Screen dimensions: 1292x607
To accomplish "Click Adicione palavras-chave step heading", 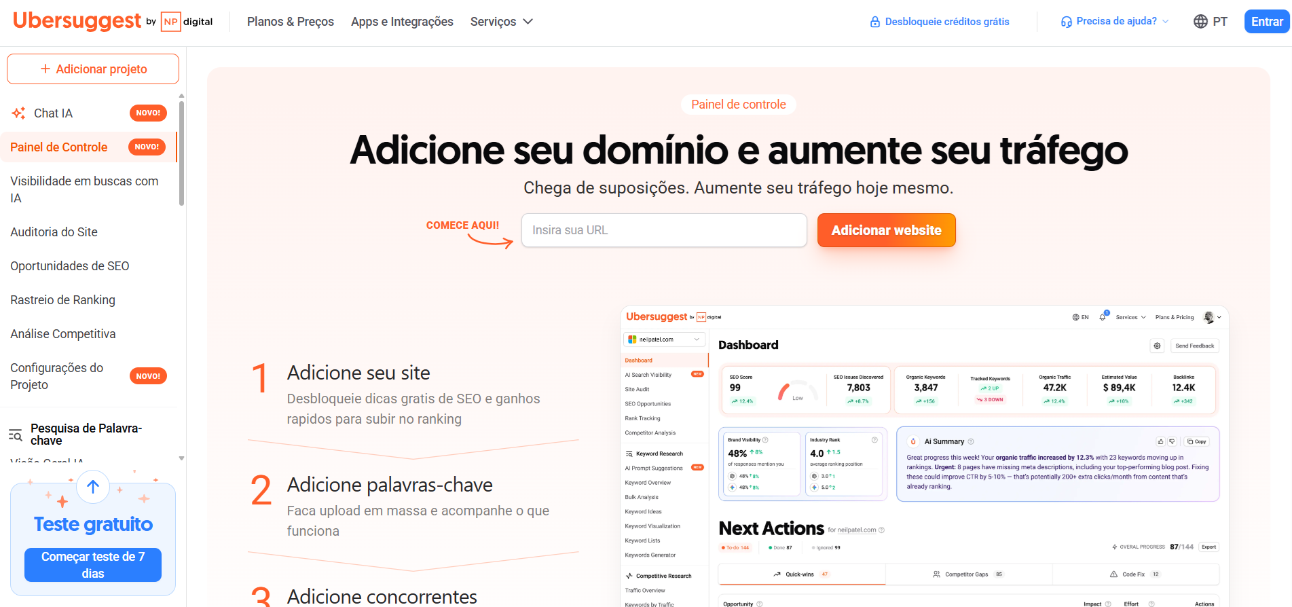I will (390, 485).
